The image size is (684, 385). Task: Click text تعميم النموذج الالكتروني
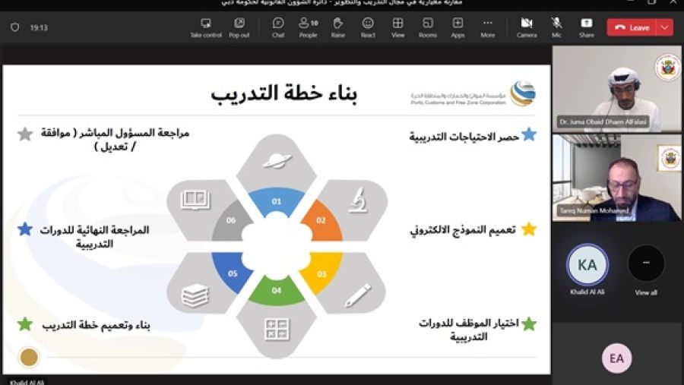(x=462, y=230)
